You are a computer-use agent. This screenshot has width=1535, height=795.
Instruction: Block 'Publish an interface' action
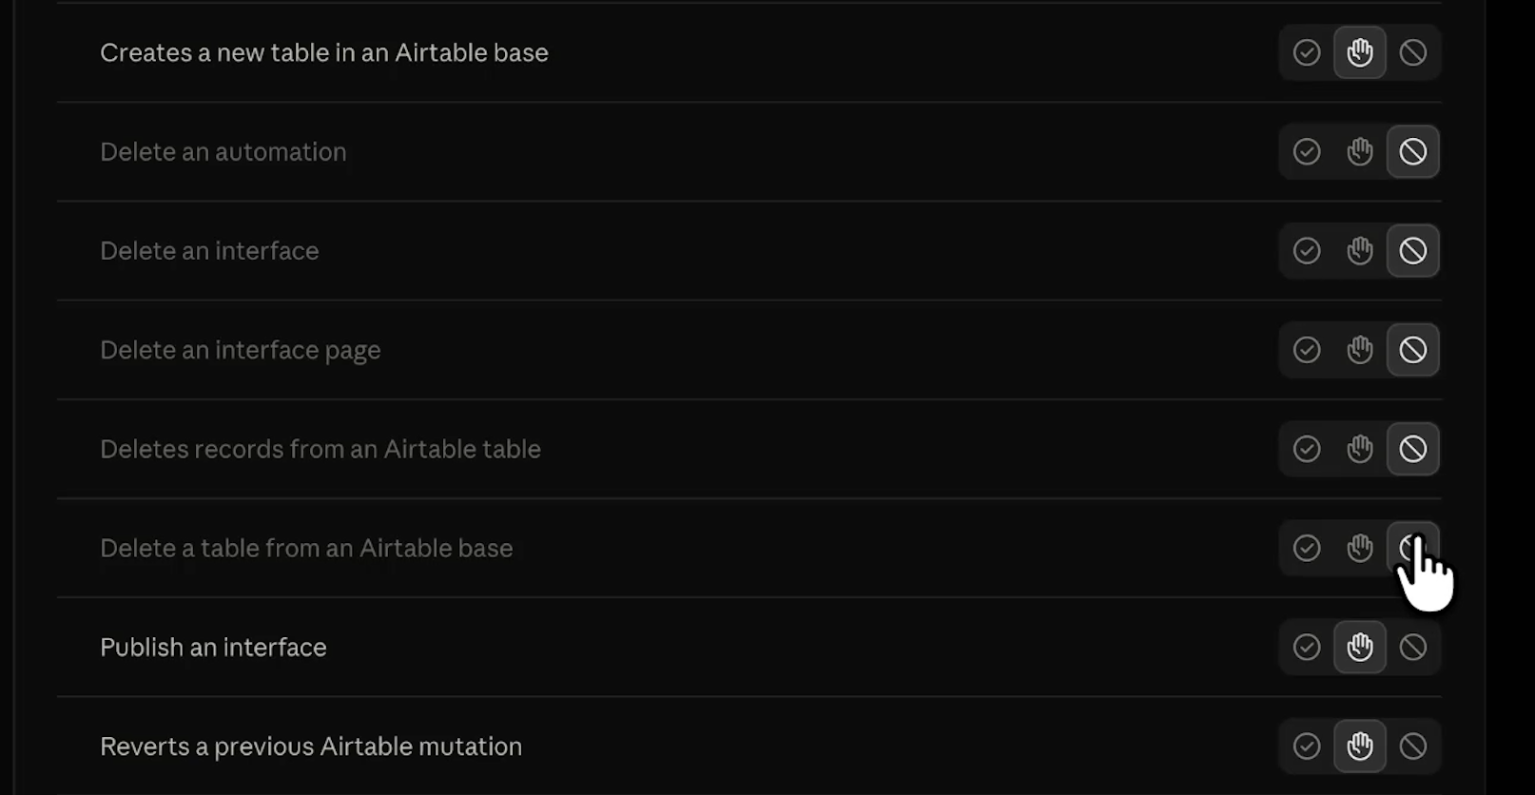tap(1413, 647)
